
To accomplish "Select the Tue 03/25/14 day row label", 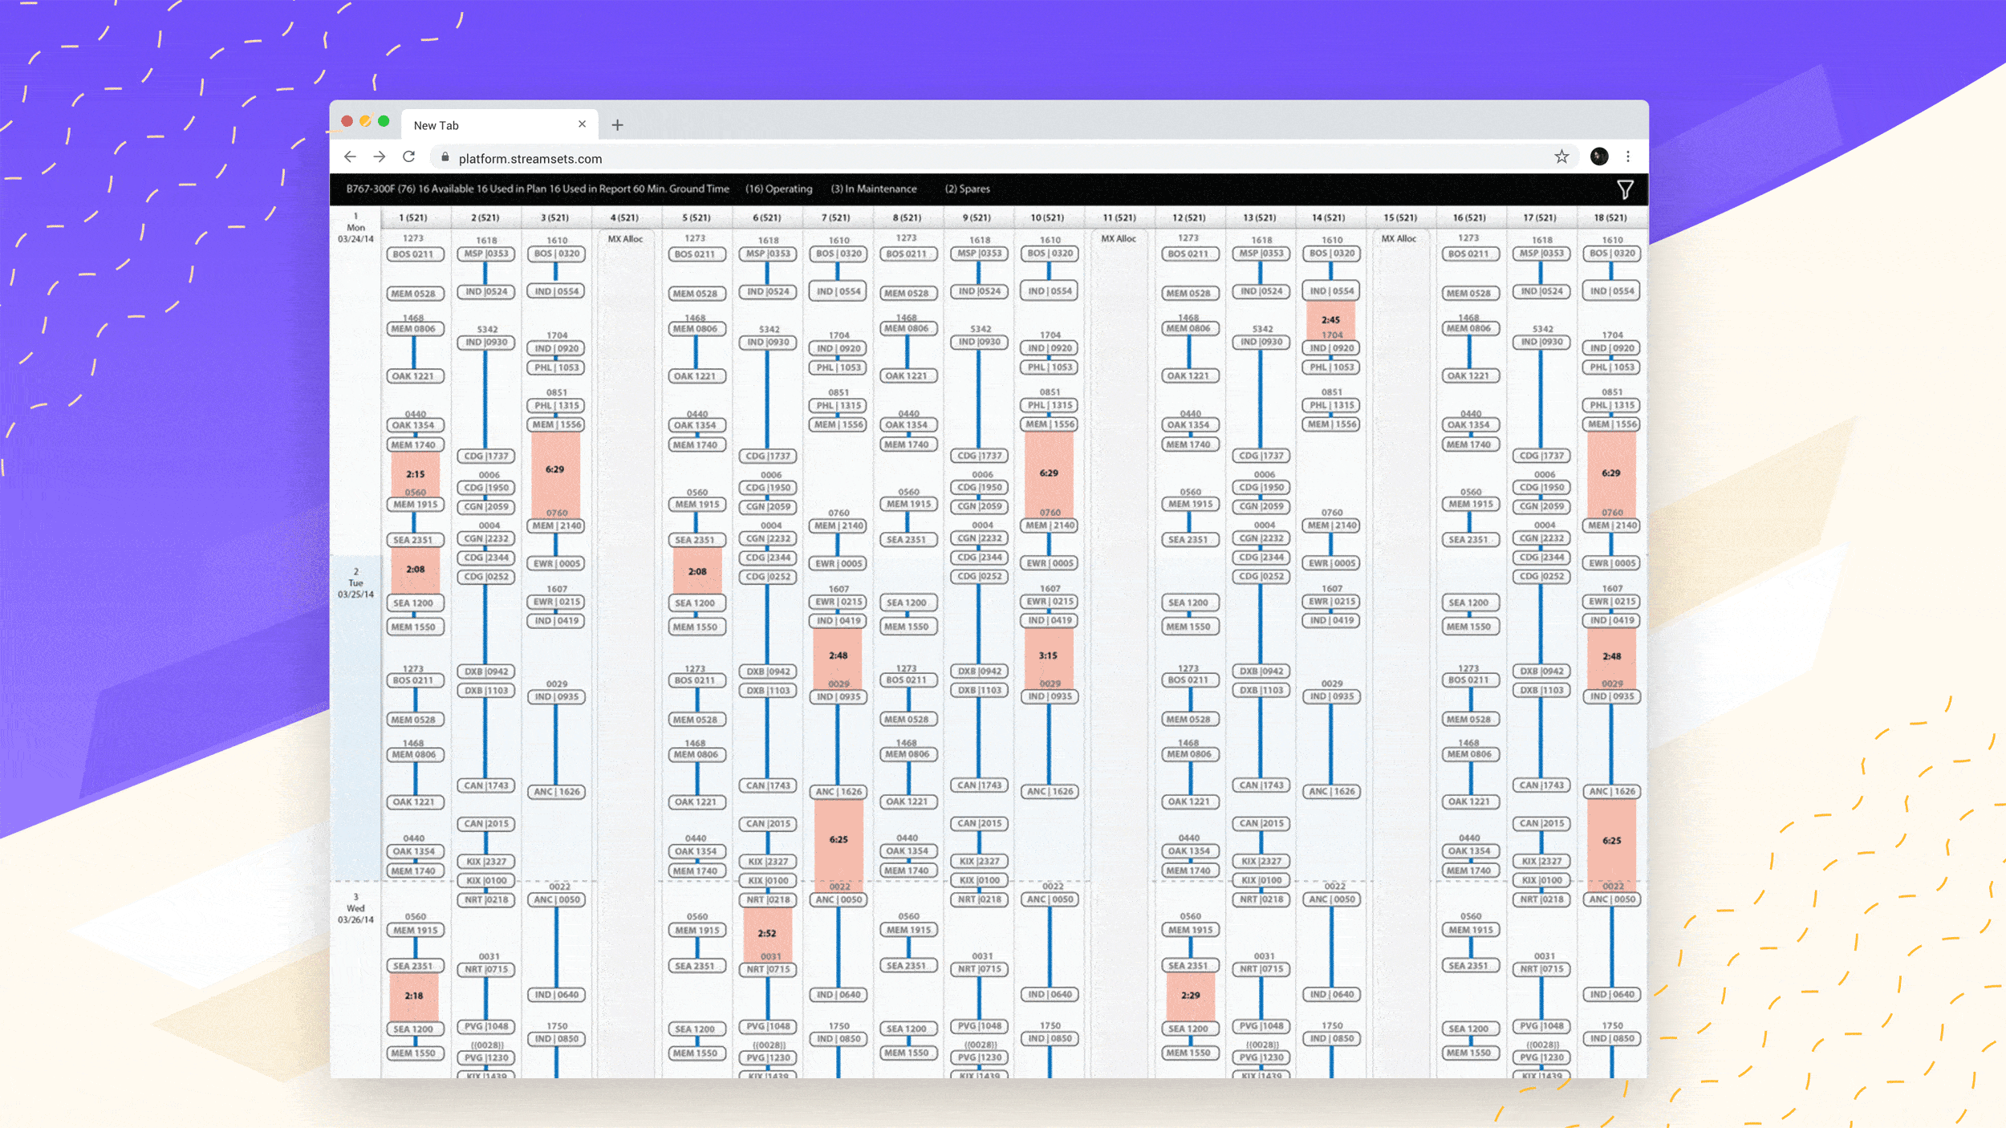I will click(355, 583).
